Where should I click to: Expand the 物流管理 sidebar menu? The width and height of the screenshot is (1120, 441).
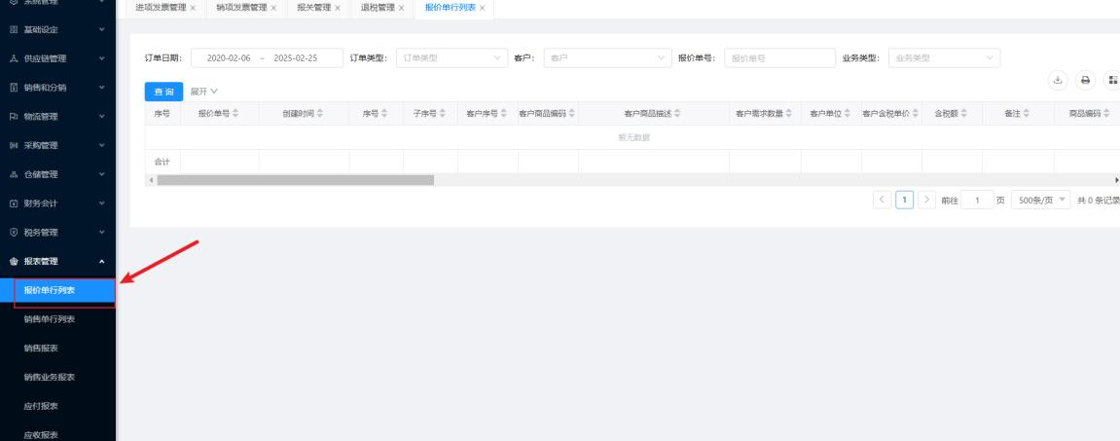[57, 117]
